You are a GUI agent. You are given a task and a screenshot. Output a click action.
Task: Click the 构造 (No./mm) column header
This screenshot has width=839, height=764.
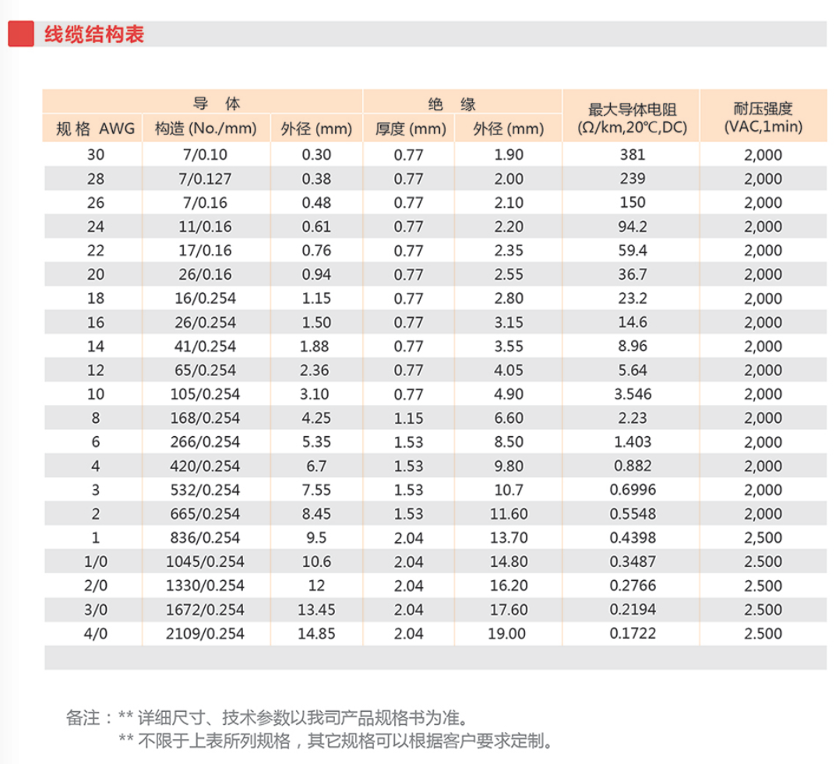click(206, 129)
